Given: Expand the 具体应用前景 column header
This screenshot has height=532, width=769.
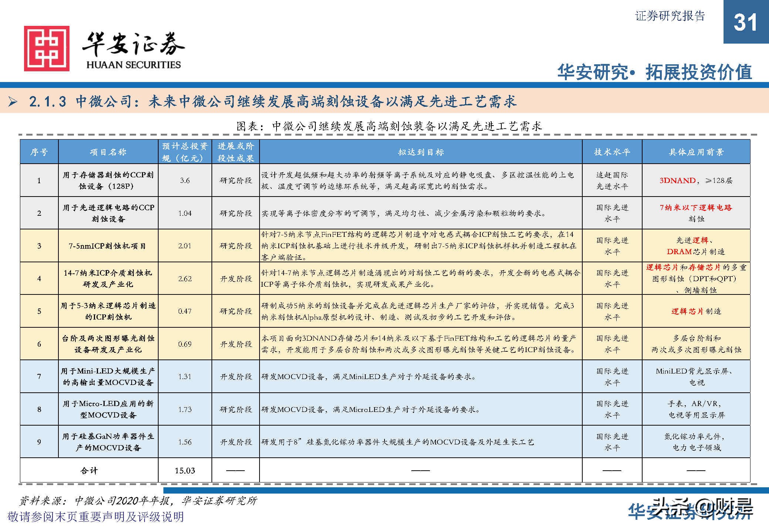Looking at the screenshot, I should coord(697,151).
